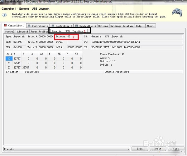Switch to the Controller 1 tab
Screen dimensions: 187x156
(x=14, y=26)
